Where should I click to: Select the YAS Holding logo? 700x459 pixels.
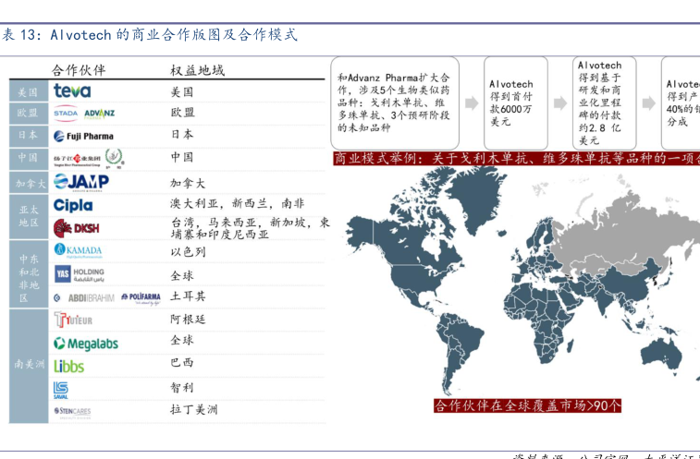coord(80,273)
